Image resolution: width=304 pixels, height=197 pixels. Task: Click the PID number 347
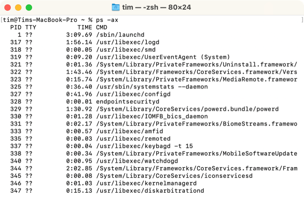click(x=15, y=190)
